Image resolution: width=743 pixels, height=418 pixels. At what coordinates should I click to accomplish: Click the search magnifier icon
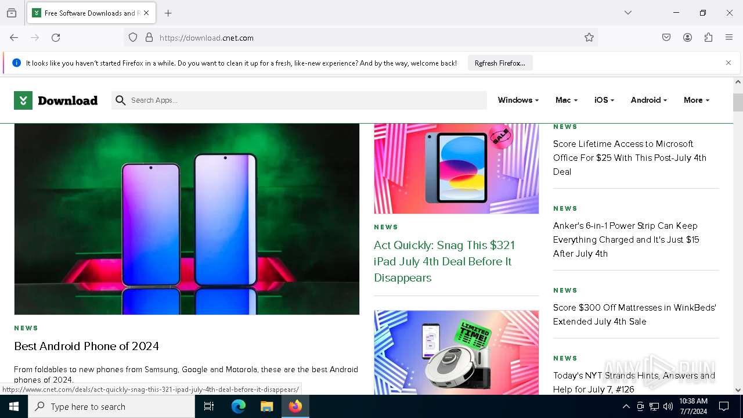coord(121,100)
